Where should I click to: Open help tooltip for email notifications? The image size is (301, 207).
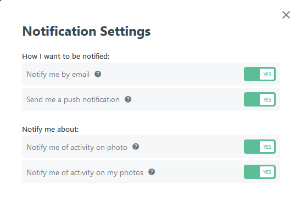98,74
